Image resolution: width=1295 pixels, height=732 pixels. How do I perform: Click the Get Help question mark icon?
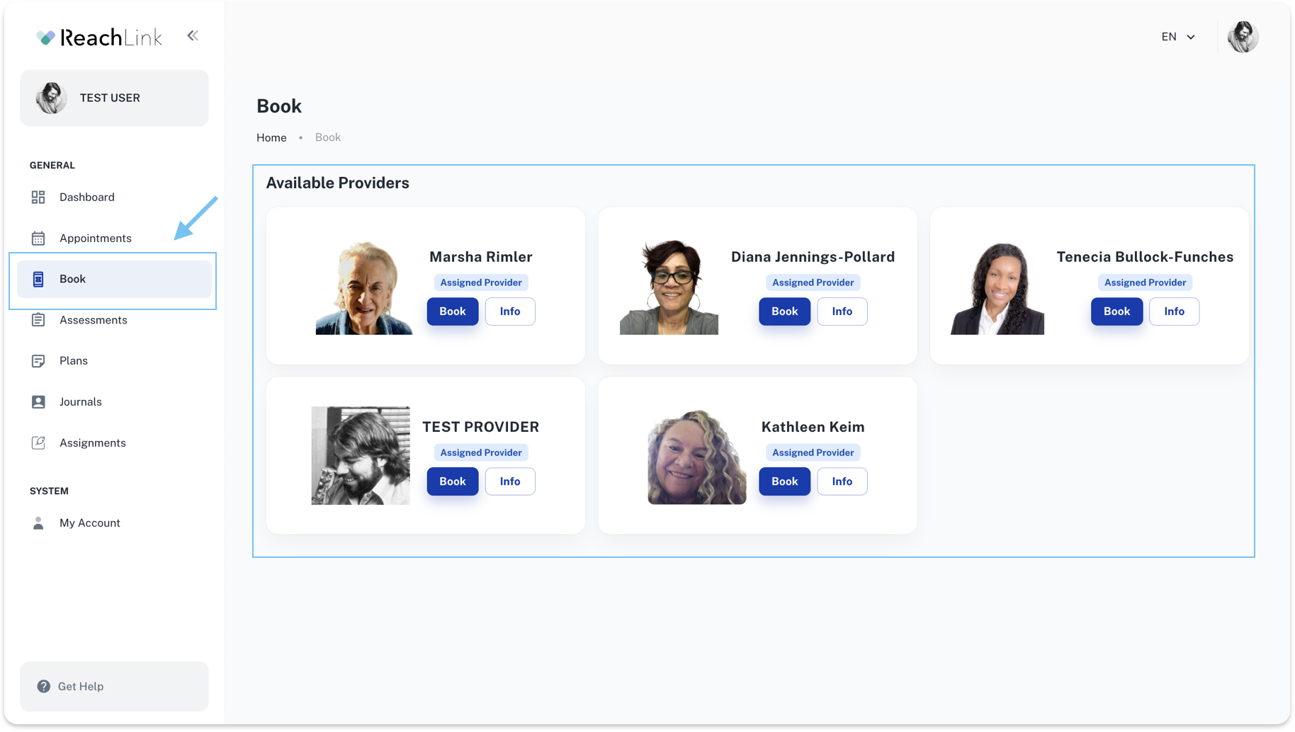click(x=44, y=687)
